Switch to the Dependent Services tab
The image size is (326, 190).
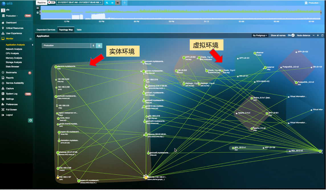point(46,29)
